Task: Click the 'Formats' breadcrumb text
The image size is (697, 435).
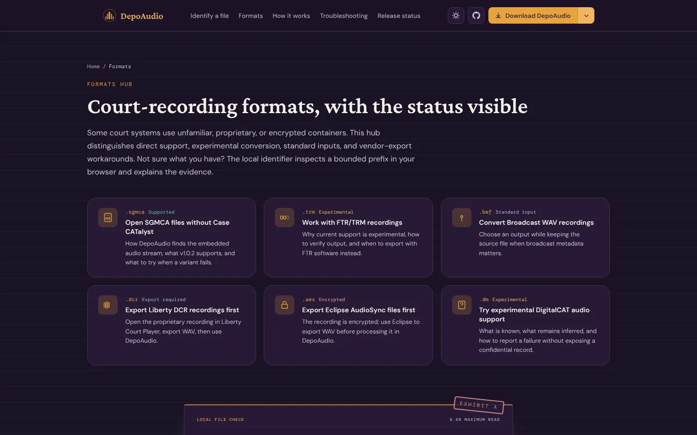Action: 120,67
